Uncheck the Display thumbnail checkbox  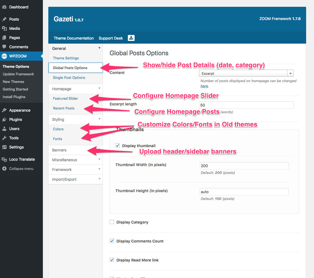click(x=118, y=146)
